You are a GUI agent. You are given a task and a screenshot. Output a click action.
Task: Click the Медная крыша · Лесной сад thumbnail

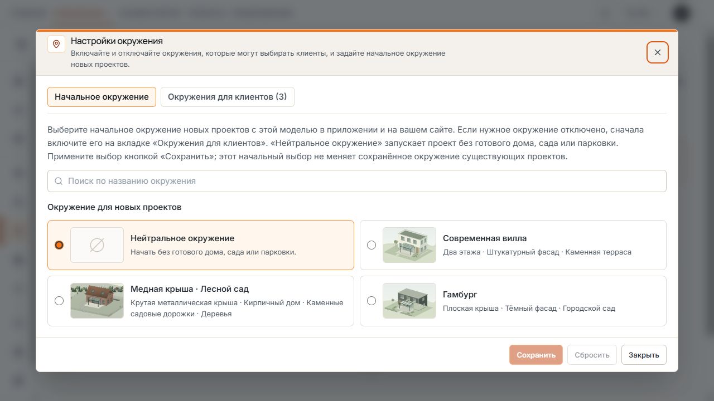[x=97, y=301]
